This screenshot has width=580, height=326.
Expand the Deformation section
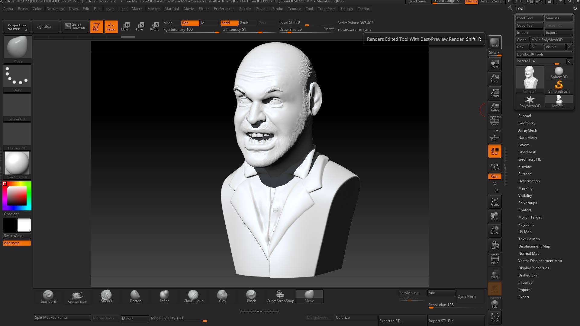529,181
